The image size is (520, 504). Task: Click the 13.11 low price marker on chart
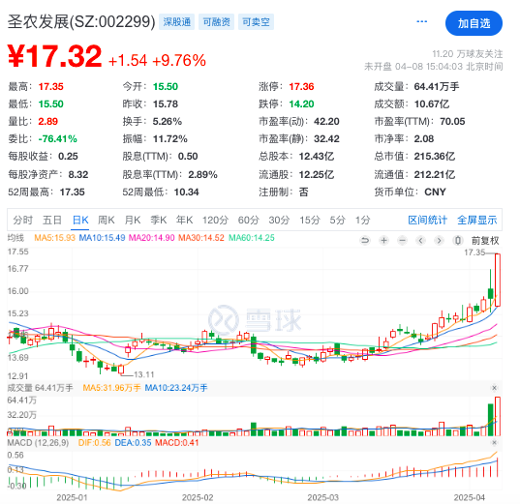144,374
